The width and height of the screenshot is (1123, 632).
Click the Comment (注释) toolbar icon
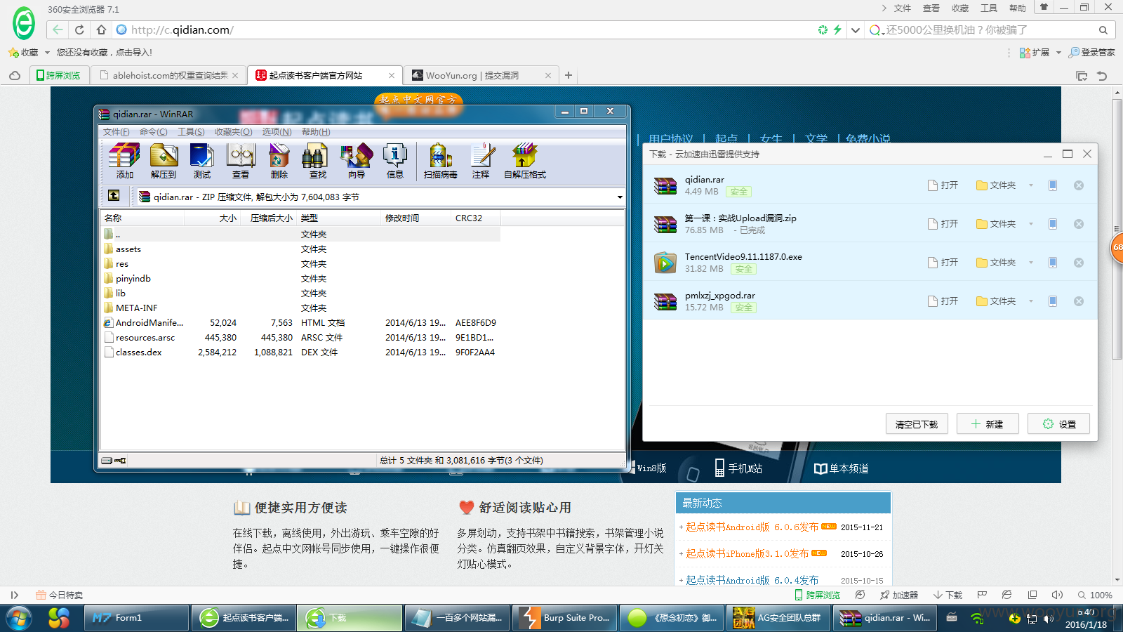[481, 161]
